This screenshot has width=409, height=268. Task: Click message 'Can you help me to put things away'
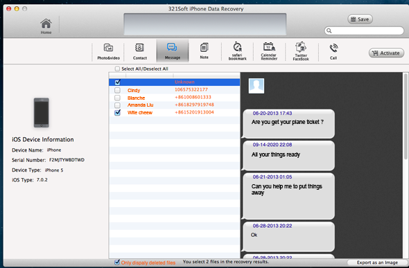[x=287, y=189]
